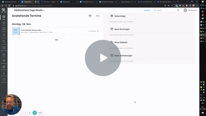Open the Start home icon in sidebar
This screenshot has width=206, height=116.
click(4, 17)
